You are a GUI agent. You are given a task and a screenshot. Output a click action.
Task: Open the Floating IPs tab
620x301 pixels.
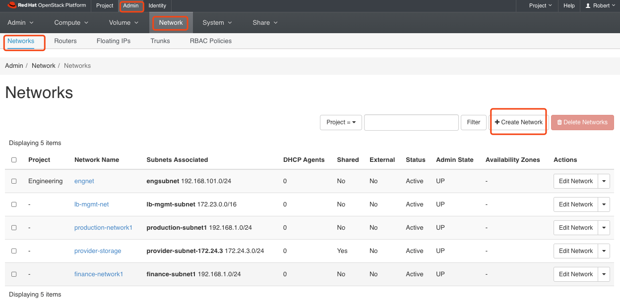(x=113, y=41)
